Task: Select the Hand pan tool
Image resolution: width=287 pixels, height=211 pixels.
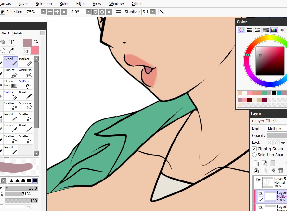Action: (x=3, y=51)
